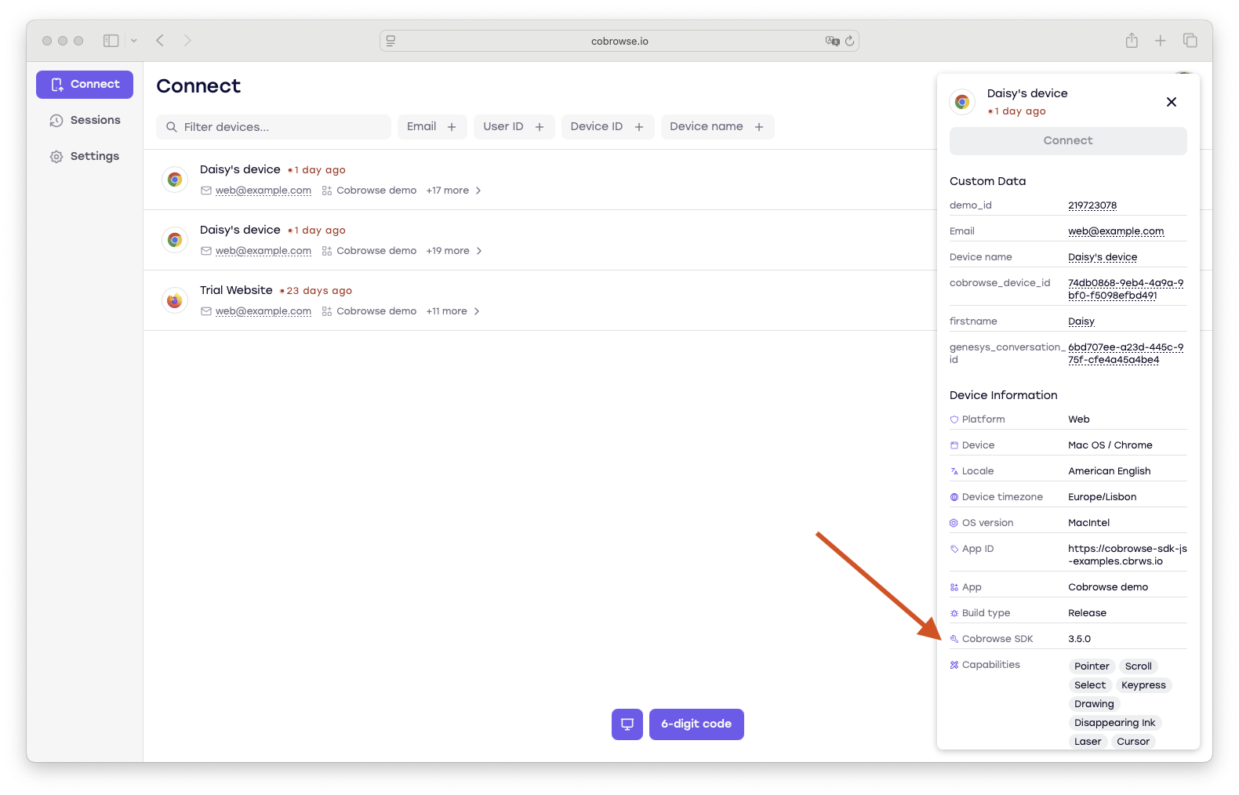The height and width of the screenshot is (795, 1239).
Task: Click the Device timezone globe icon
Action: click(954, 497)
